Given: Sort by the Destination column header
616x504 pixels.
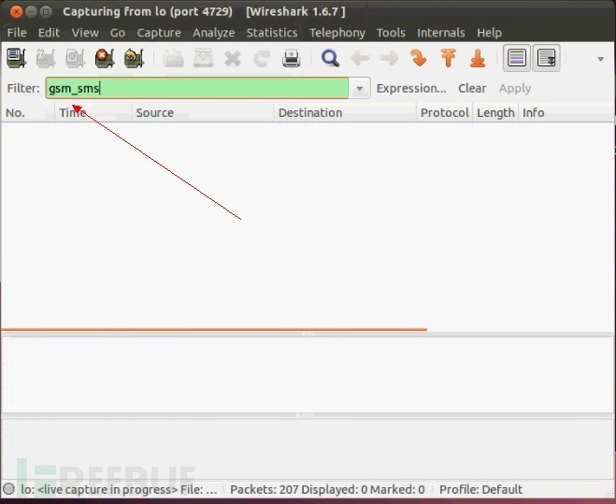Looking at the screenshot, I should point(345,113).
